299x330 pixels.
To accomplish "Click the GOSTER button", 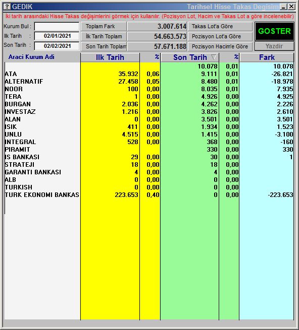I will coord(274,31).
